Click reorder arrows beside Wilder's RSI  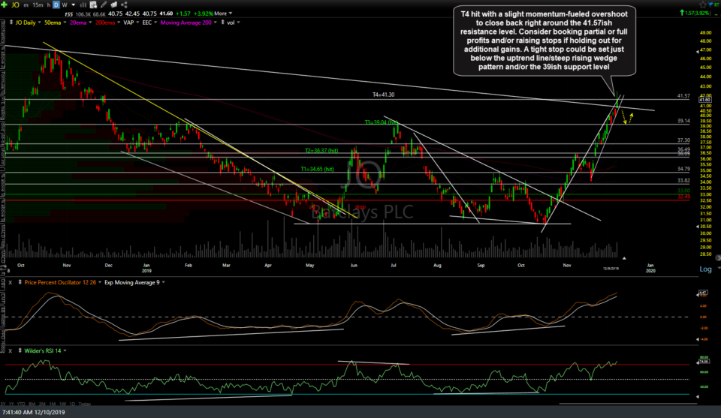(20, 351)
